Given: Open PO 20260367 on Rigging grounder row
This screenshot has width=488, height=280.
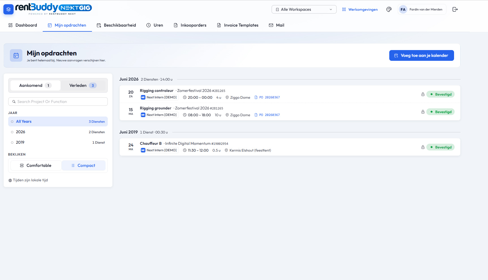Looking at the screenshot, I should pyautogui.click(x=270, y=115).
